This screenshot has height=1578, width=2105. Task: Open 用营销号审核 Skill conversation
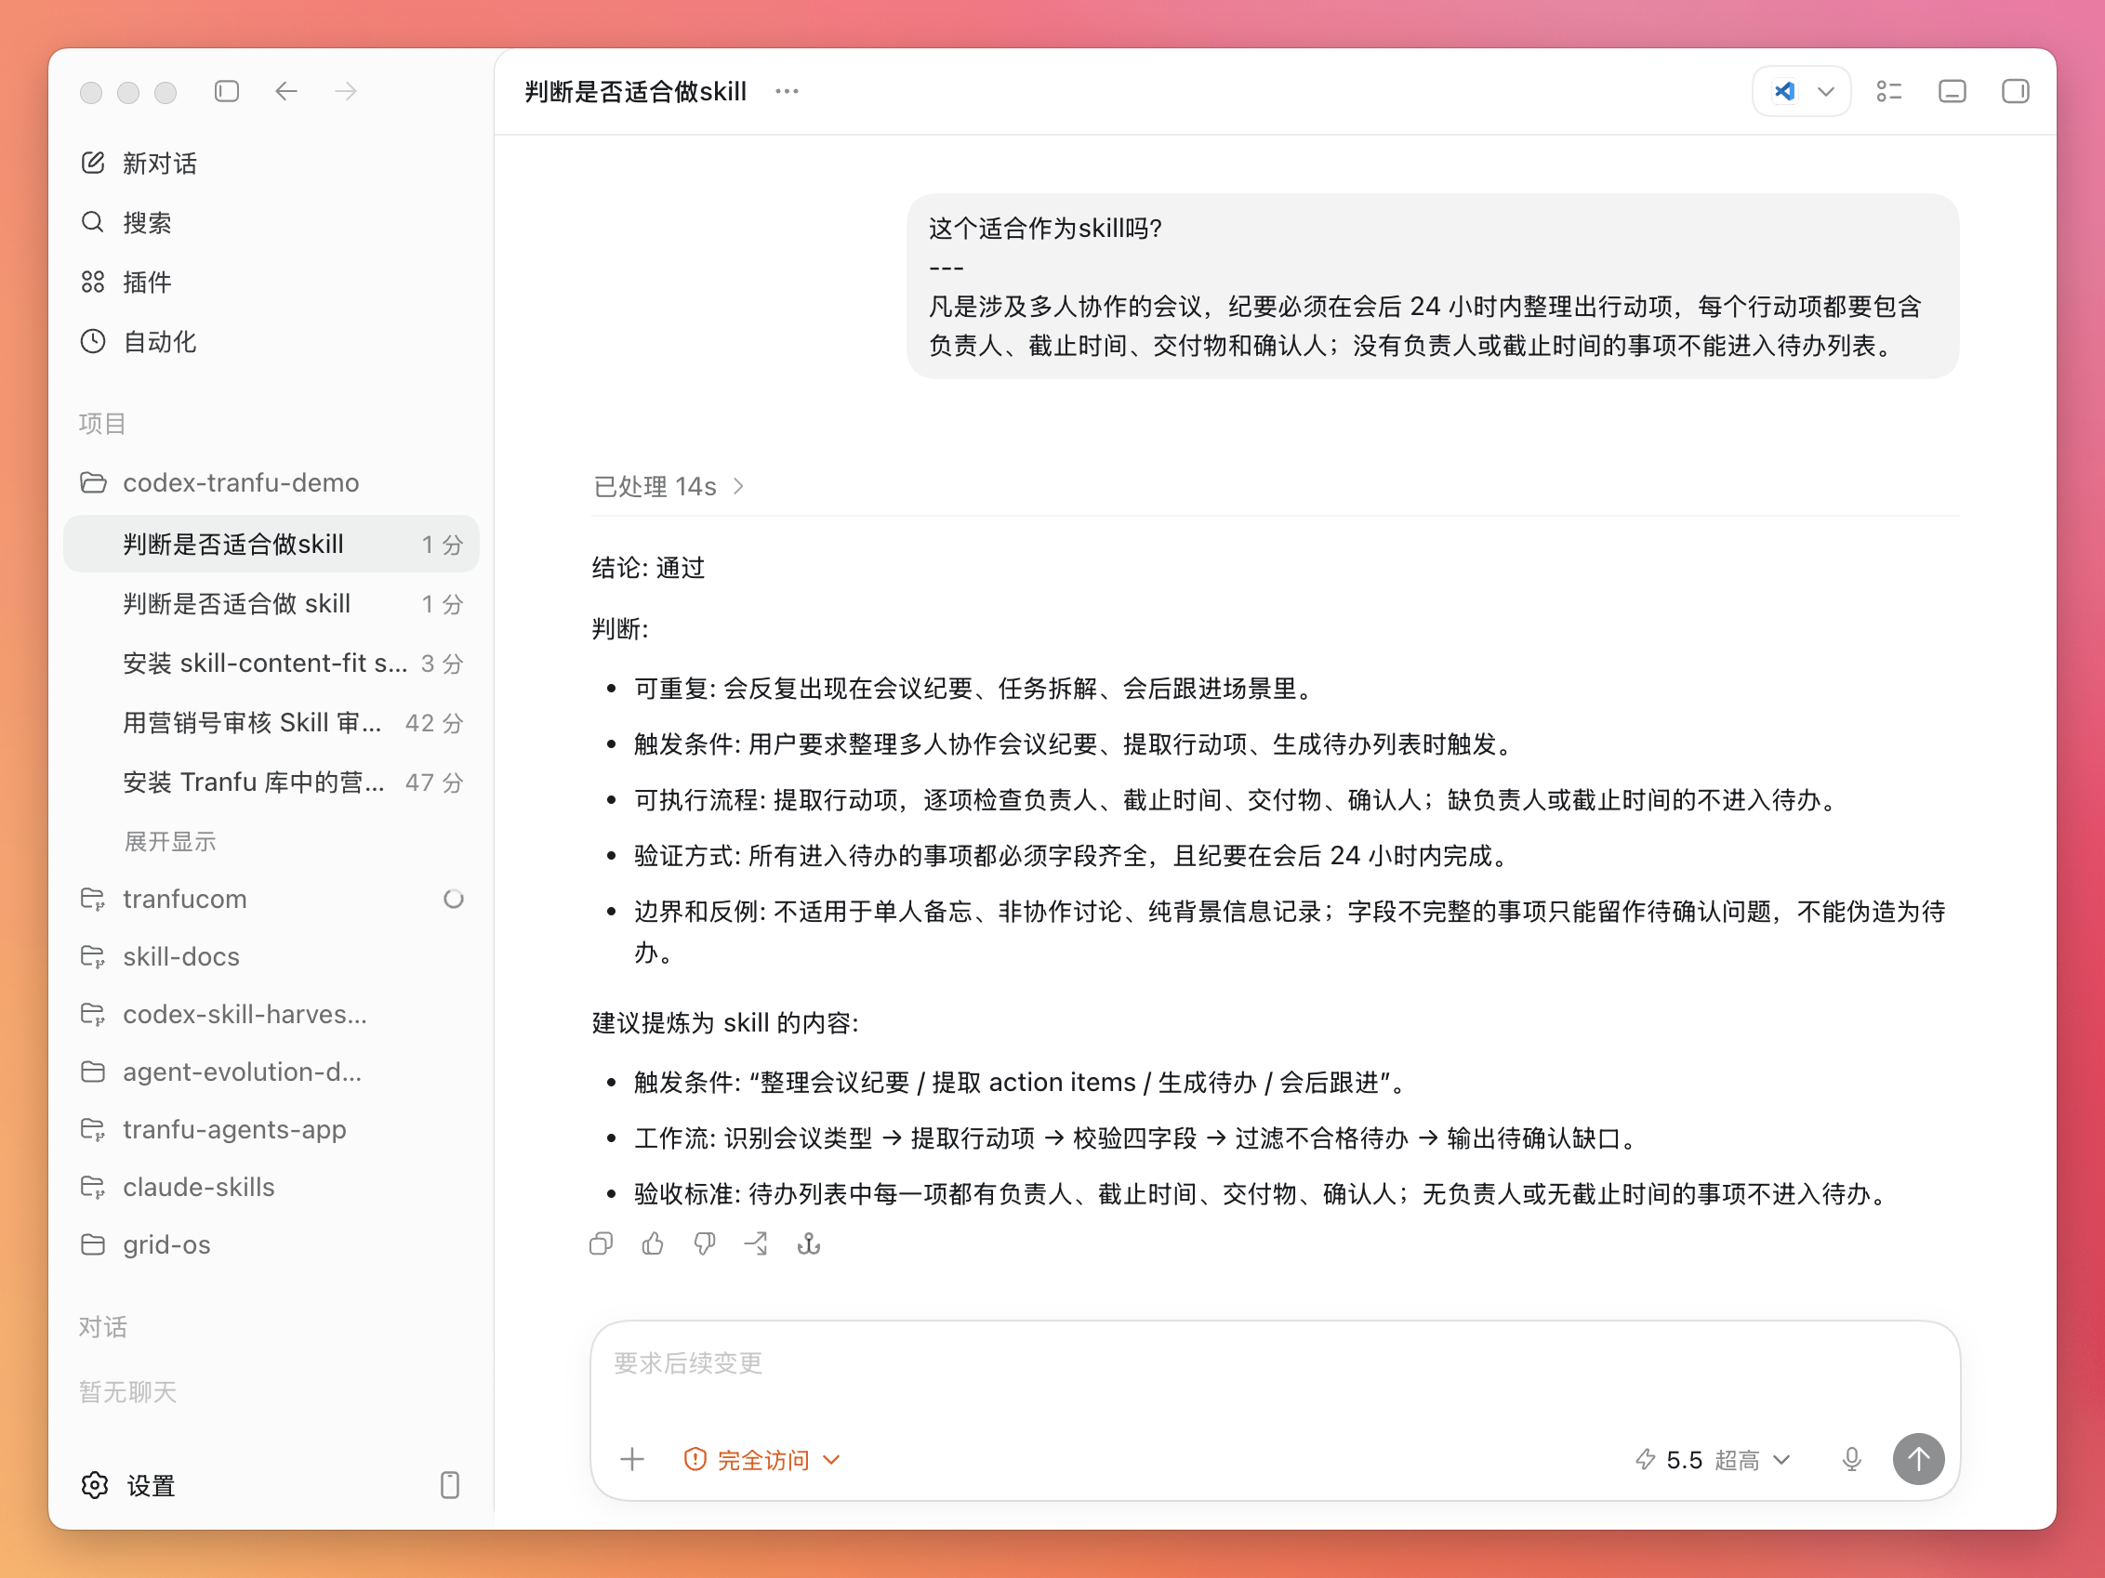[x=271, y=723]
